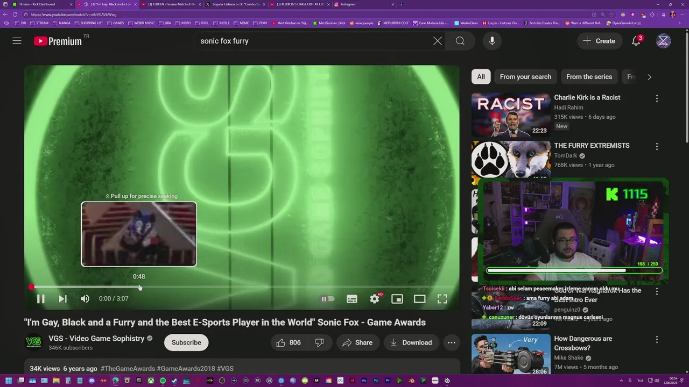689x387 pixels.
Task: Open Spotify from the taskbar
Action: 163,381
